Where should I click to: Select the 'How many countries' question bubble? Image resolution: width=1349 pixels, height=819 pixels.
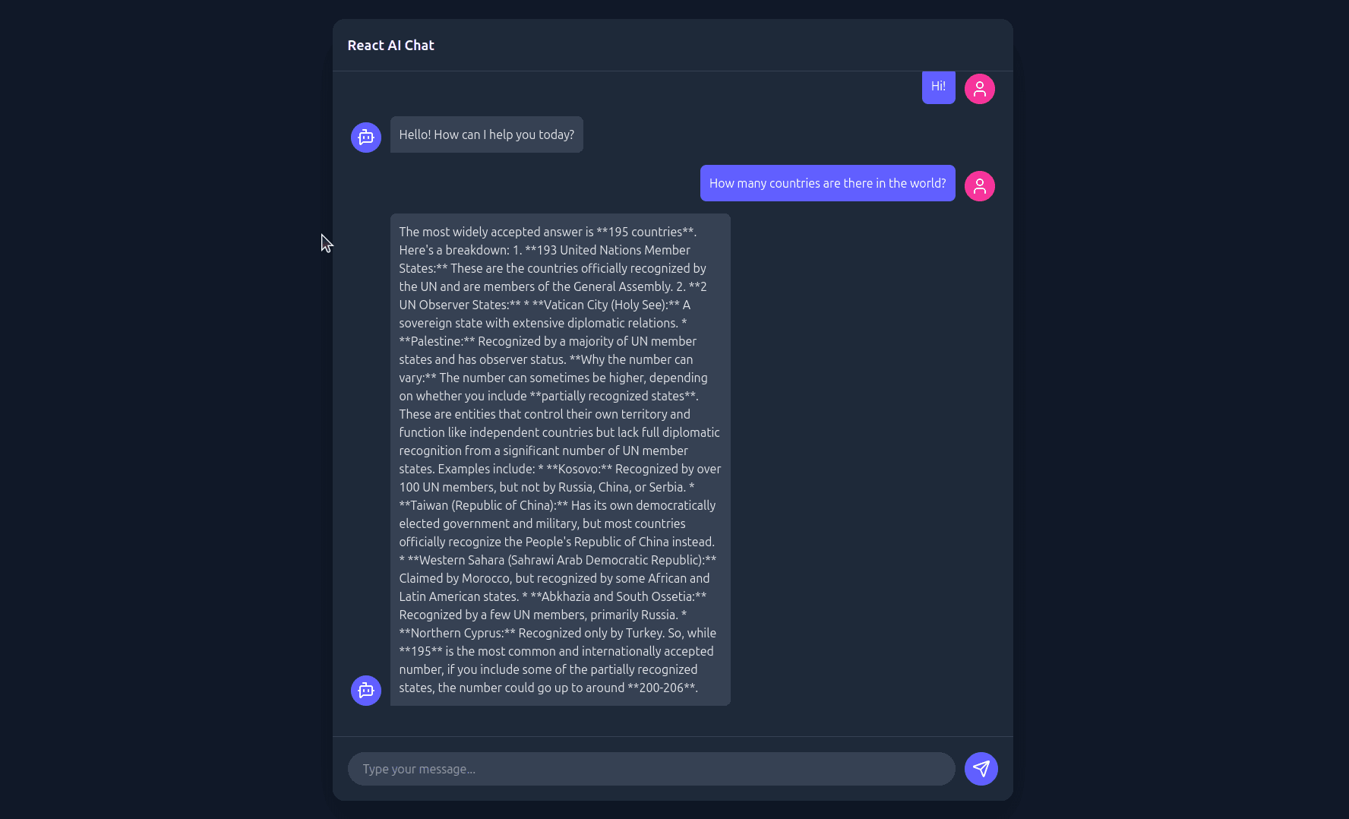click(827, 183)
